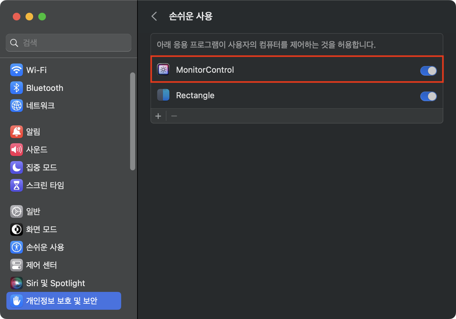Open 일반 label in sidebar
456x319 pixels.
(x=33, y=211)
